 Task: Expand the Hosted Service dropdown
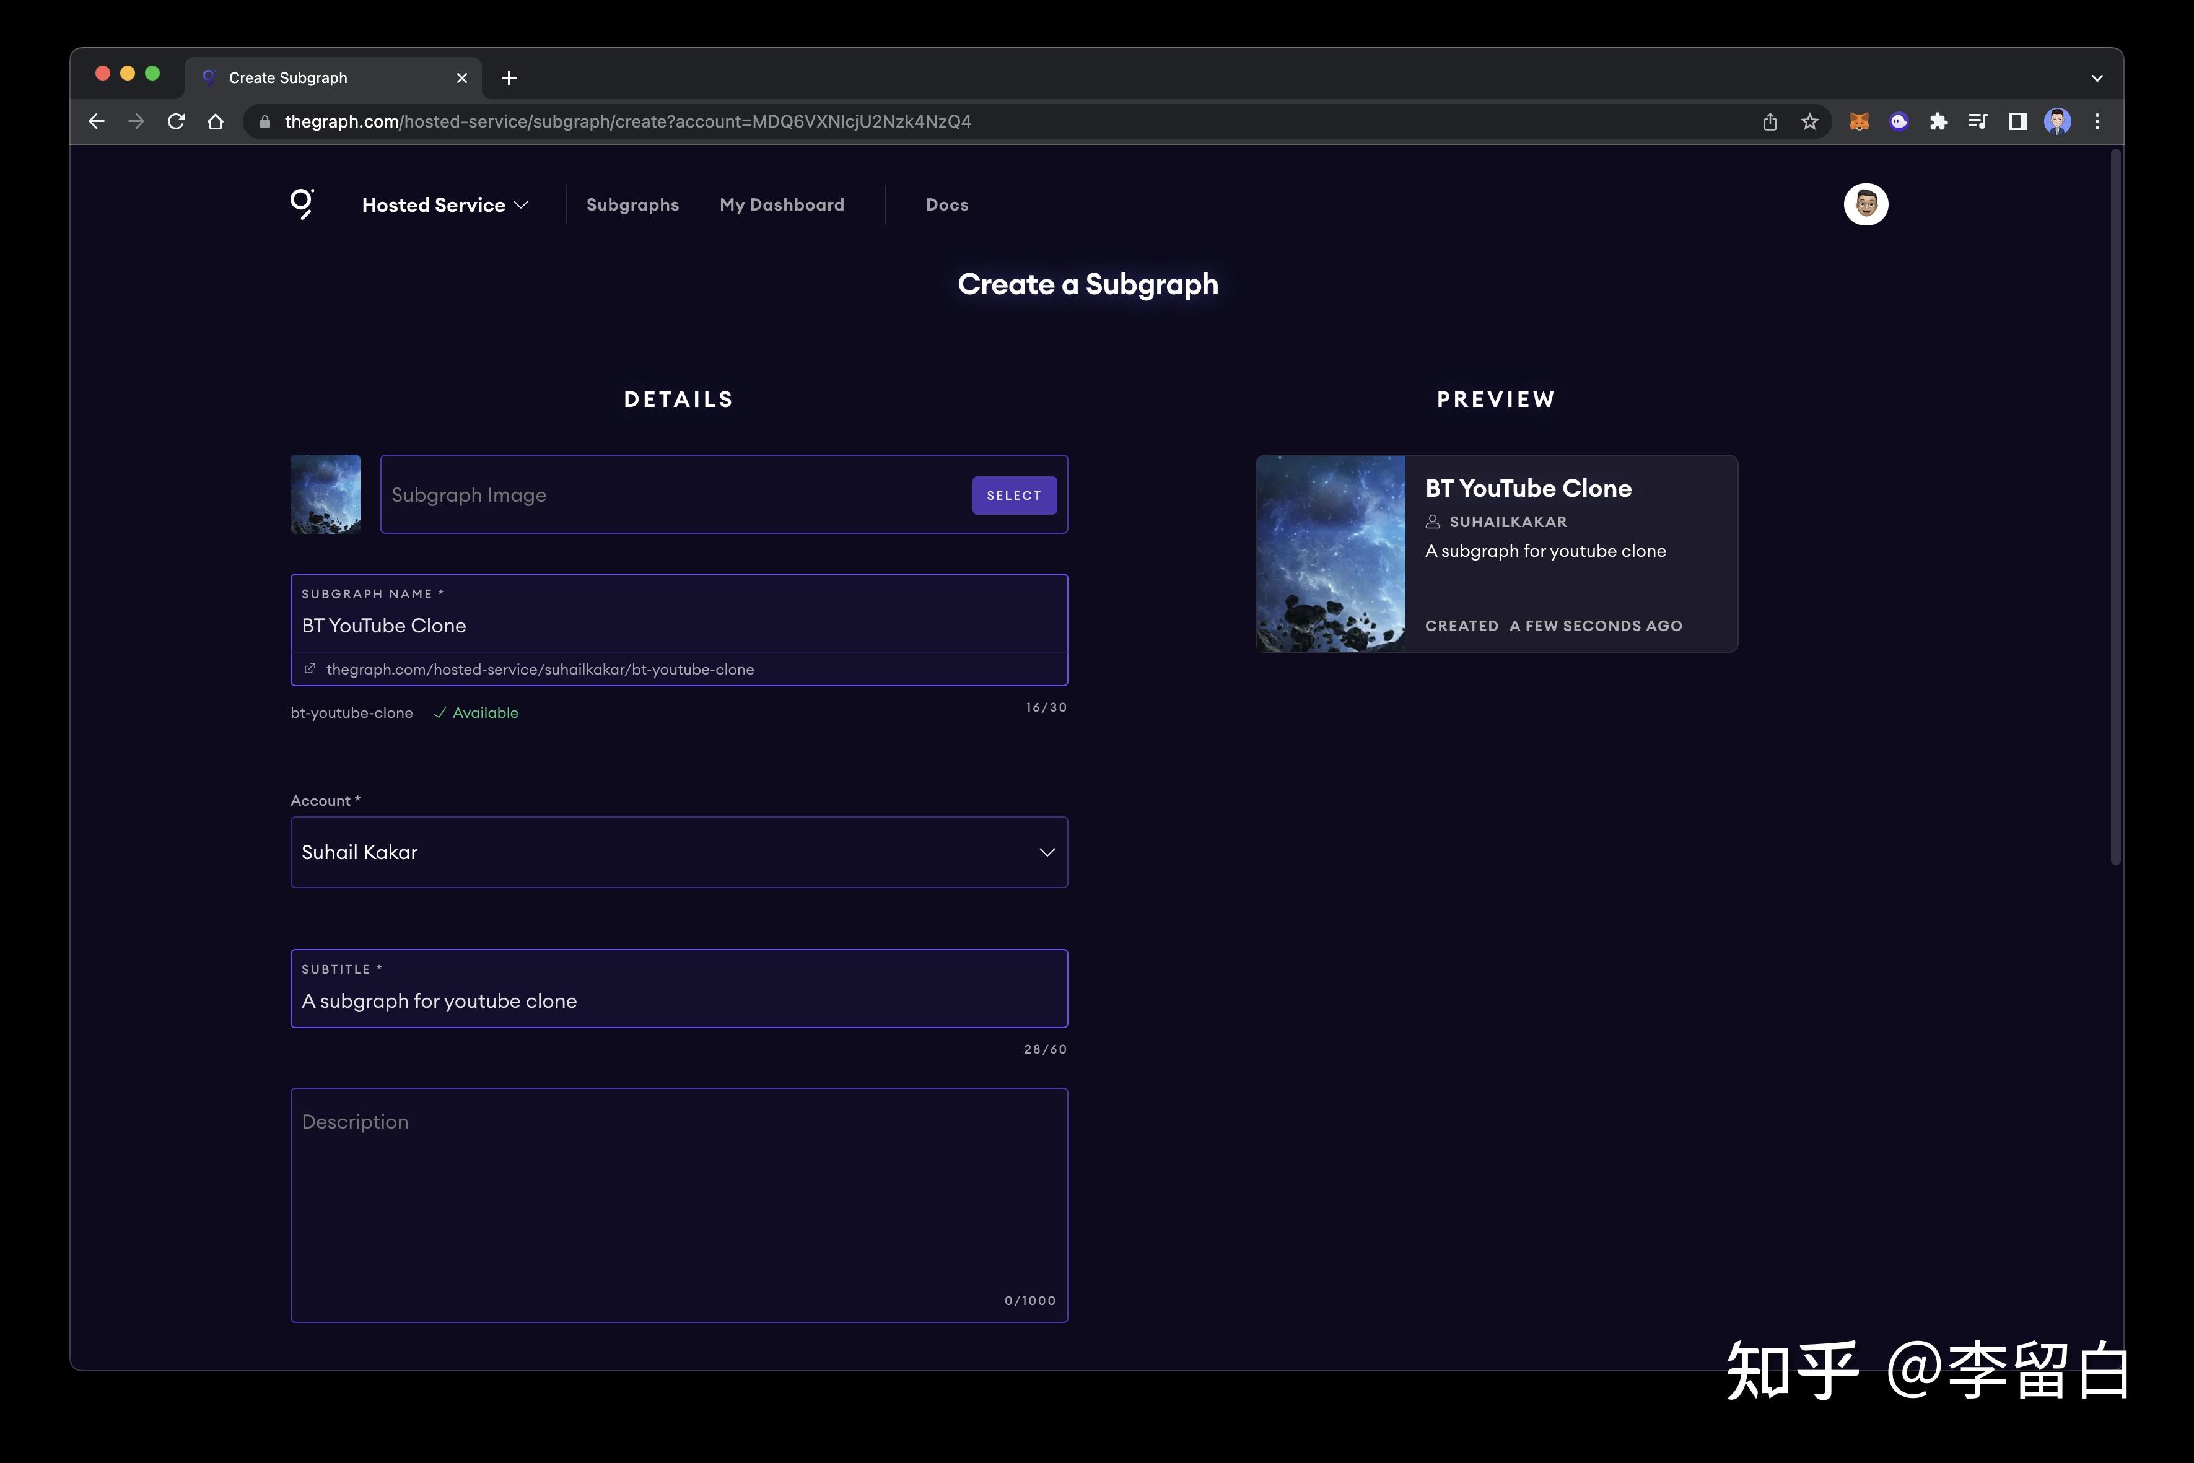point(445,204)
